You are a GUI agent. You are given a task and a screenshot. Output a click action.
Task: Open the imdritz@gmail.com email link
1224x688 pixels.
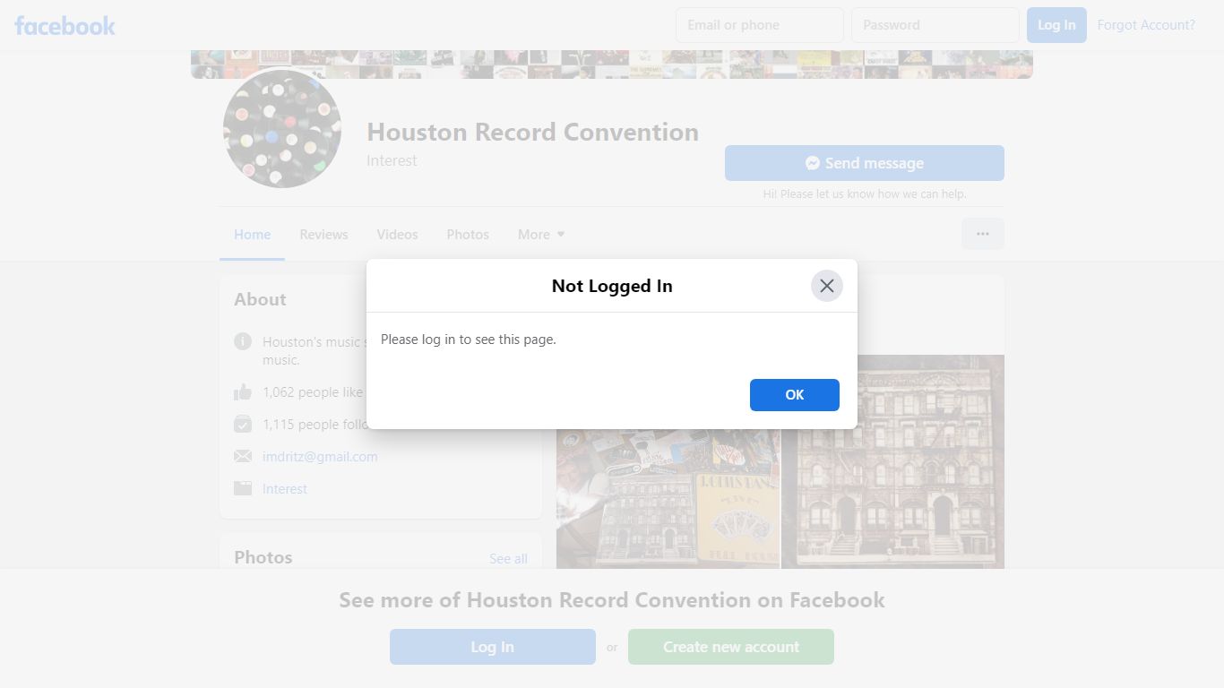[x=320, y=457]
